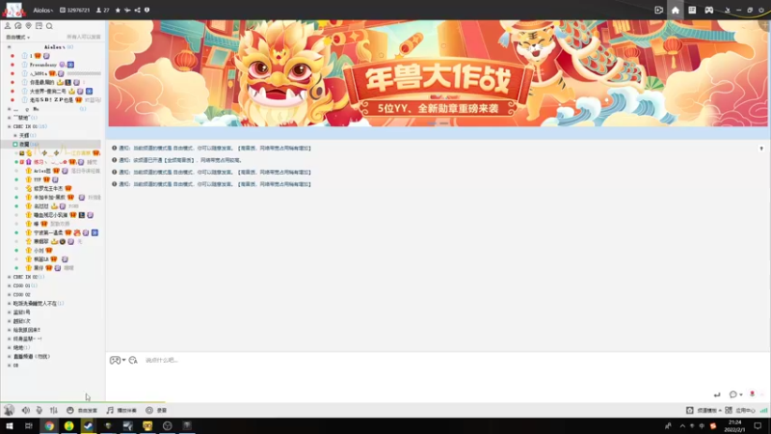This screenshot has height=434, width=771.
Task: Open the application center at bottom right
Action: [x=740, y=411]
